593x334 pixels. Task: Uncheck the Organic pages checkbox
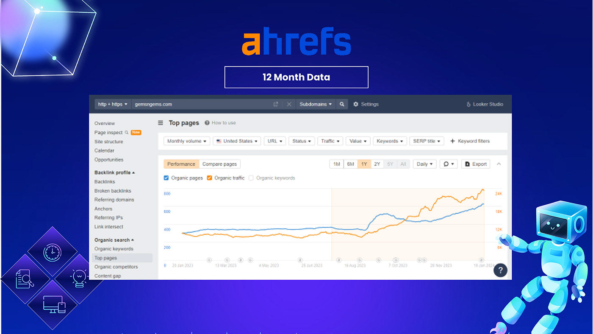pos(166,178)
